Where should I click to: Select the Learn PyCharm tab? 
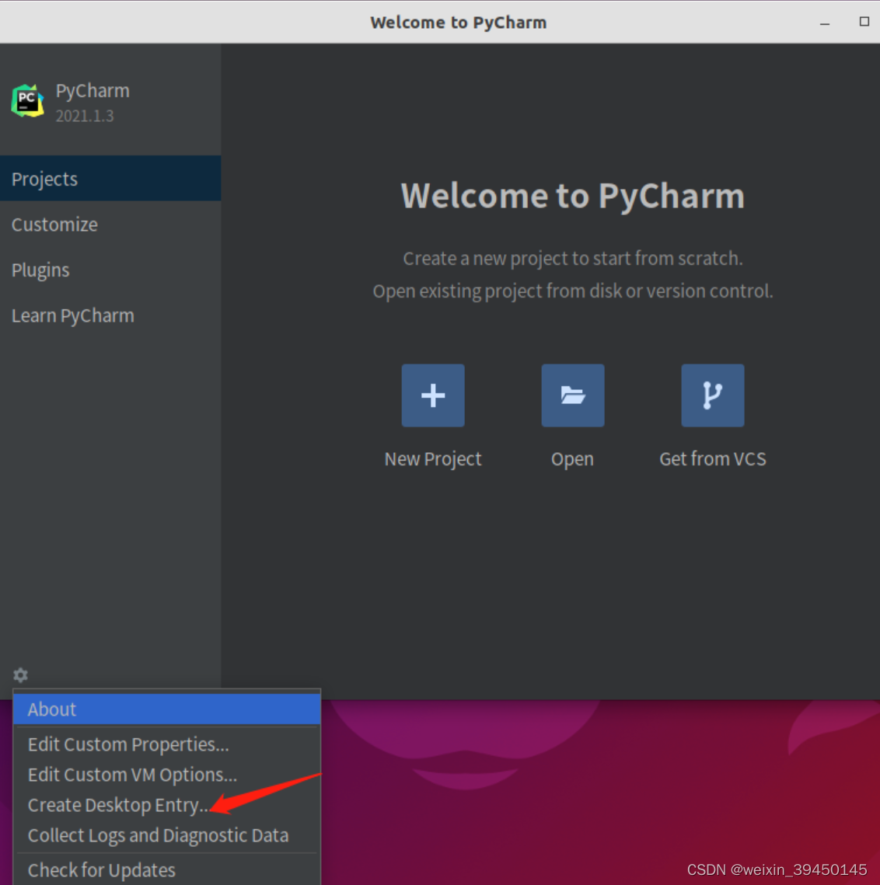point(110,315)
